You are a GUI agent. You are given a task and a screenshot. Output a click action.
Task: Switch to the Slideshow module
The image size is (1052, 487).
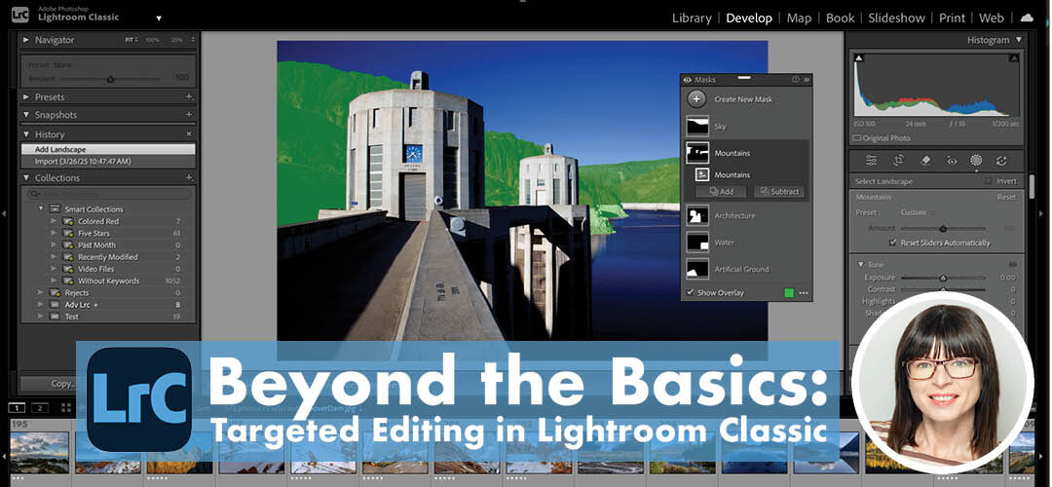[896, 19]
